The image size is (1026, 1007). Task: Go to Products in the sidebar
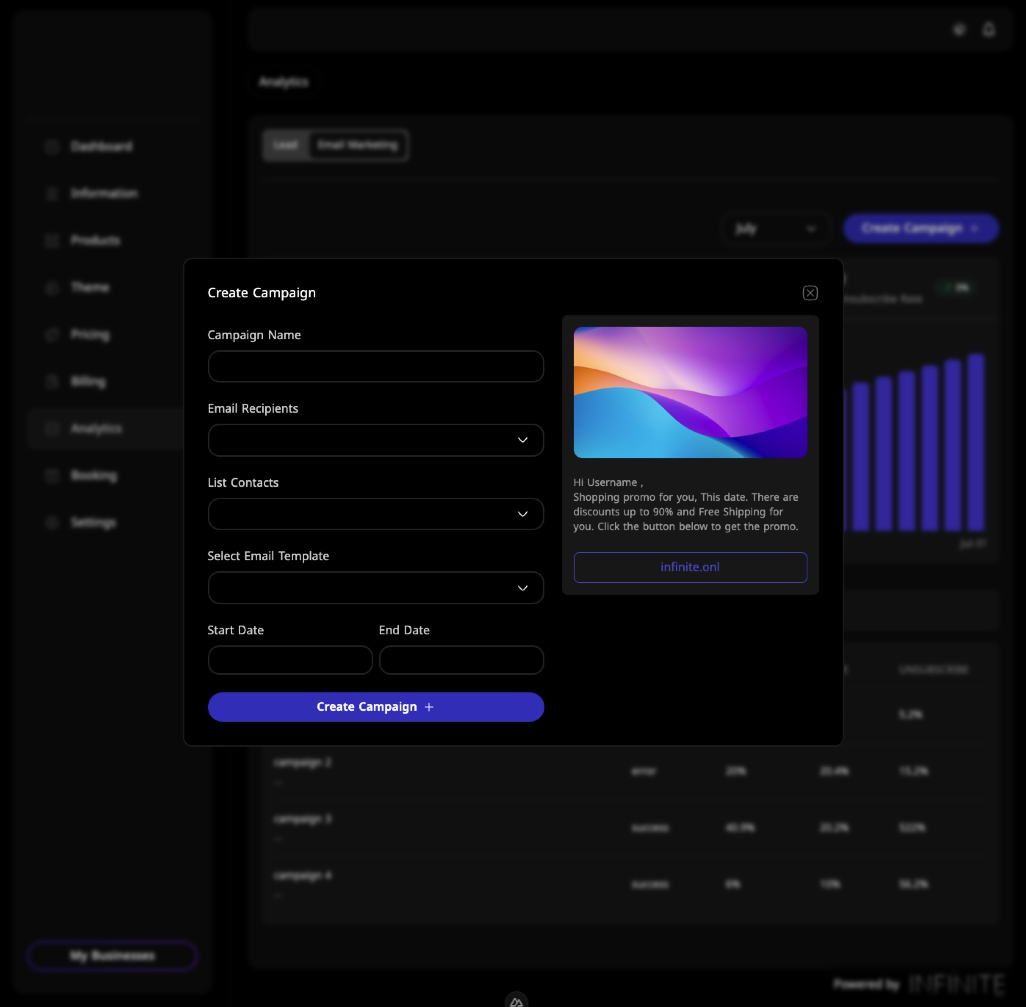point(95,240)
